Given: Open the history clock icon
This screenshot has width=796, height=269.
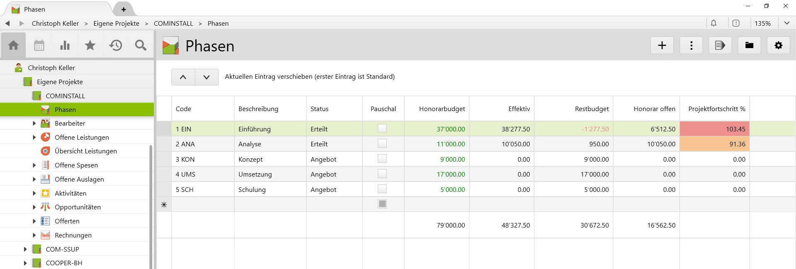Looking at the screenshot, I should coord(116,46).
